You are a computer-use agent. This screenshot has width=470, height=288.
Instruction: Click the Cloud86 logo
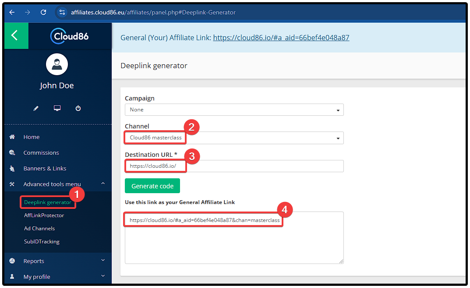[x=70, y=36]
